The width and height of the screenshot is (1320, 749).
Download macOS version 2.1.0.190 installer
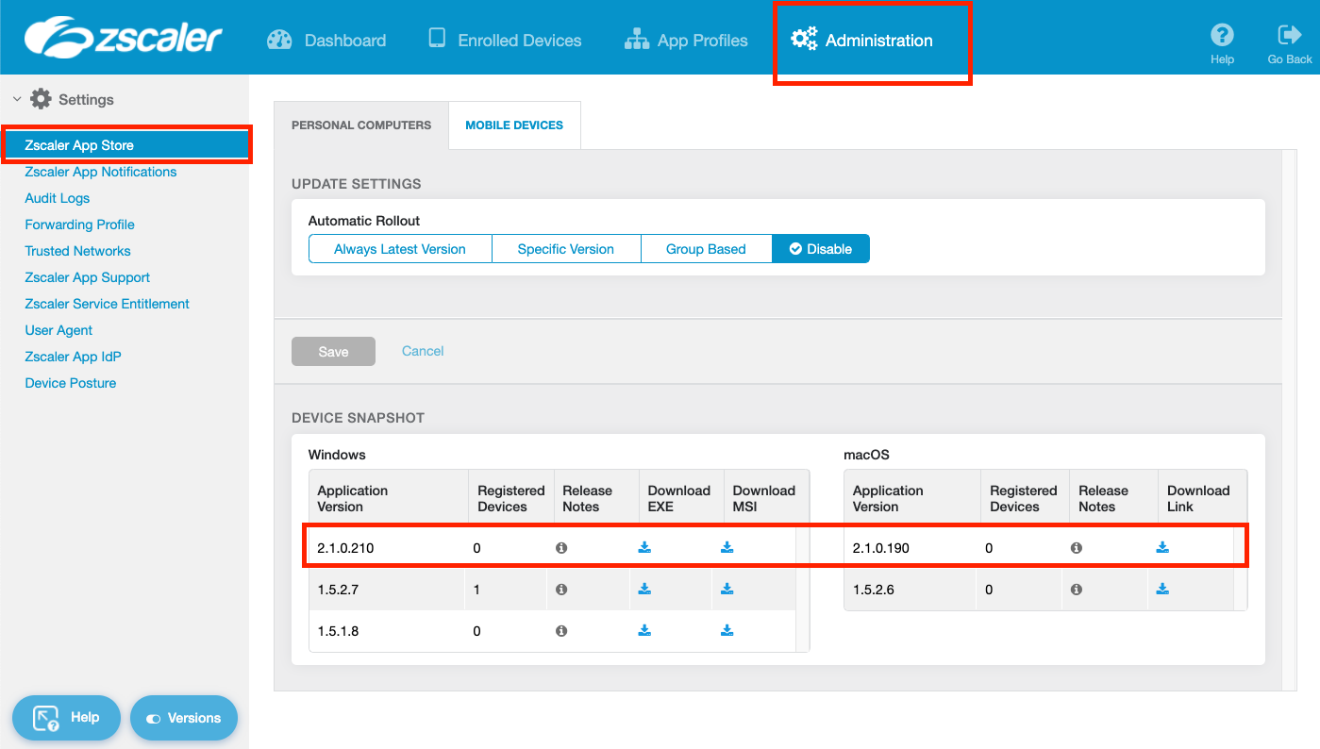1162,547
